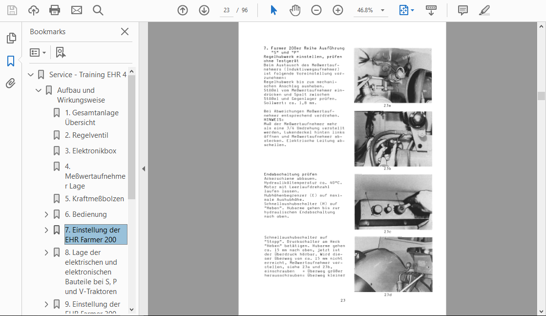Click document scrollbar down arrow
The height and width of the screenshot is (316, 546).
[x=542, y=312]
